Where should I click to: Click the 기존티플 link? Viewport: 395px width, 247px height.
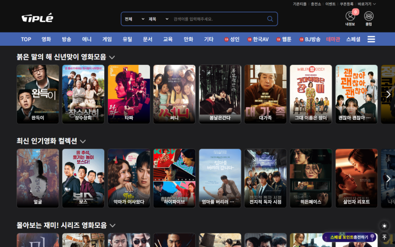coord(299,4)
